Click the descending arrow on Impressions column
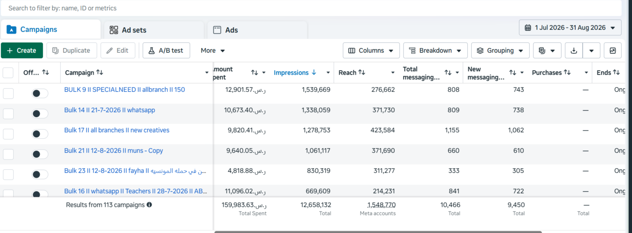The height and width of the screenshot is (233, 632). click(x=314, y=72)
